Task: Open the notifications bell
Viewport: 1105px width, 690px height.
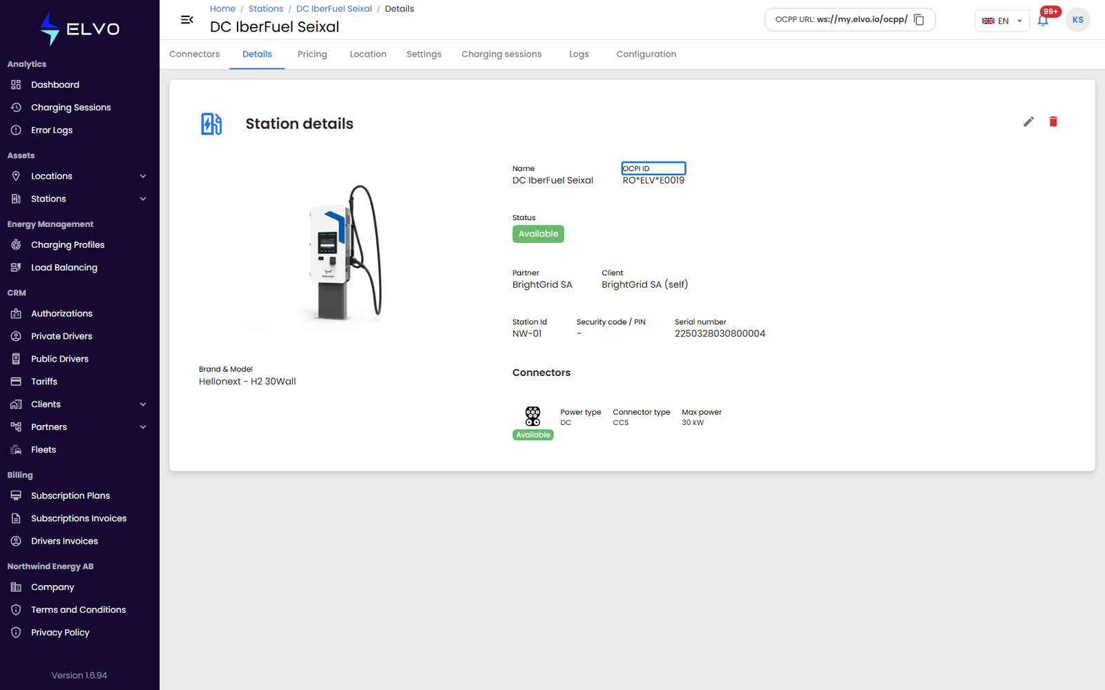Action: coord(1043,21)
